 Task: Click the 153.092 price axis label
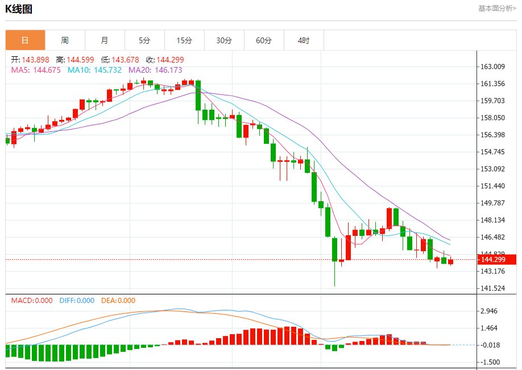point(492,169)
